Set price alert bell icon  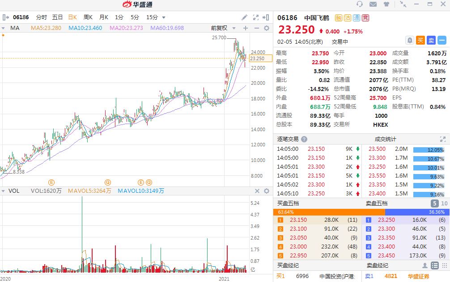point(410,40)
